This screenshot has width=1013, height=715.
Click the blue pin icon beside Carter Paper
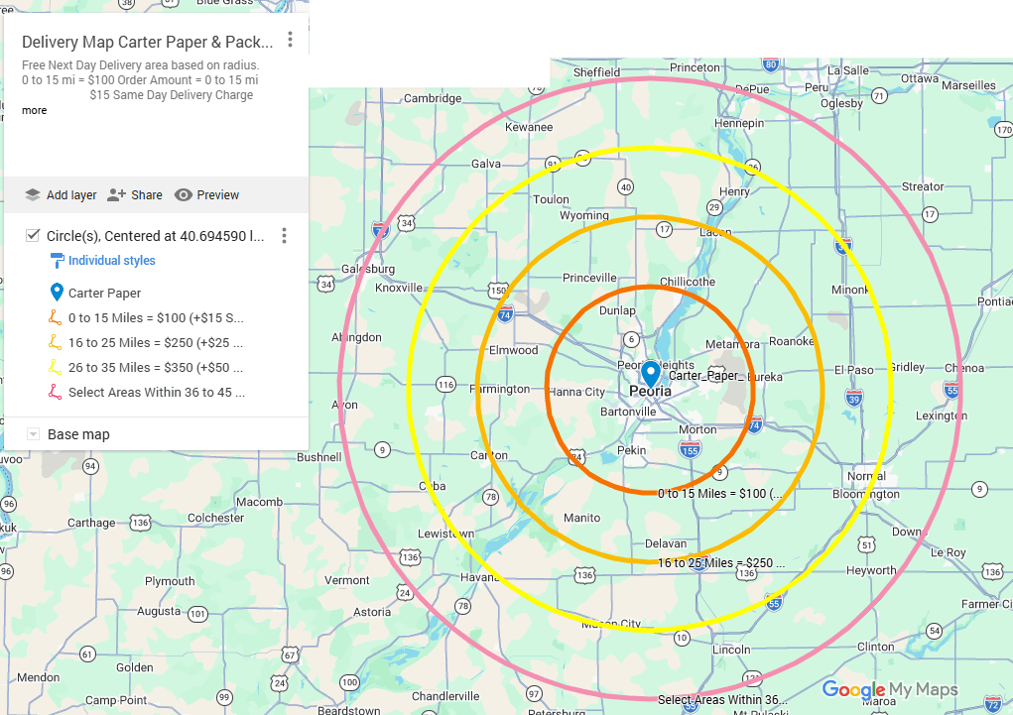point(57,293)
